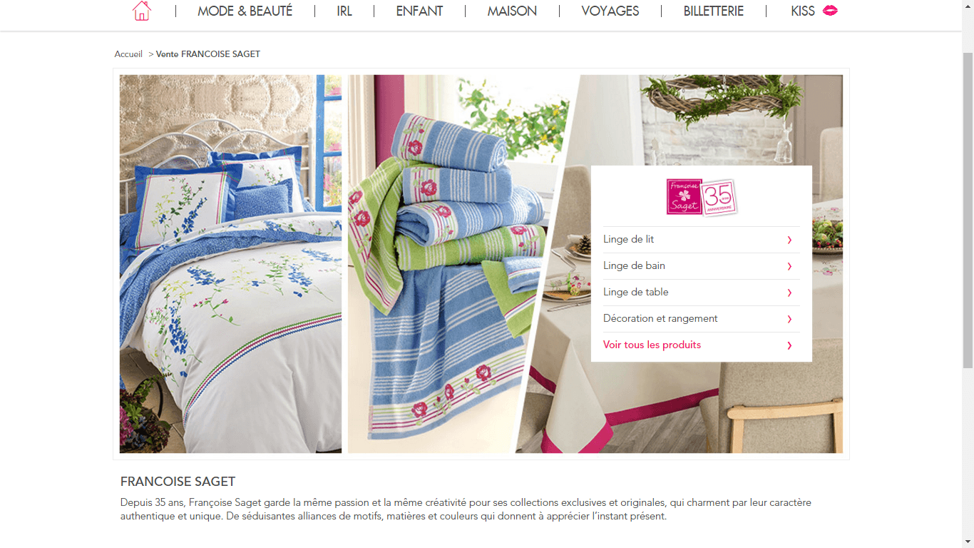
Task: Click the chevron arrow next to Linge de bain
Action: pyautogui.click(x=789, y=266)
